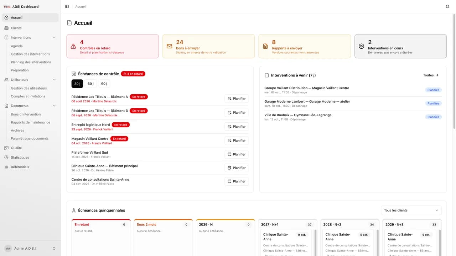
Task: Click Planifier for Plateforme Vaillant Sud
Action: pyautogui.click(x=237, y=154)
